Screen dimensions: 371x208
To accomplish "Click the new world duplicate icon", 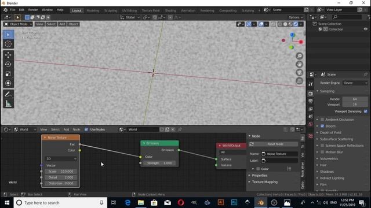I will pyautogui.click(x=168, y=129).
